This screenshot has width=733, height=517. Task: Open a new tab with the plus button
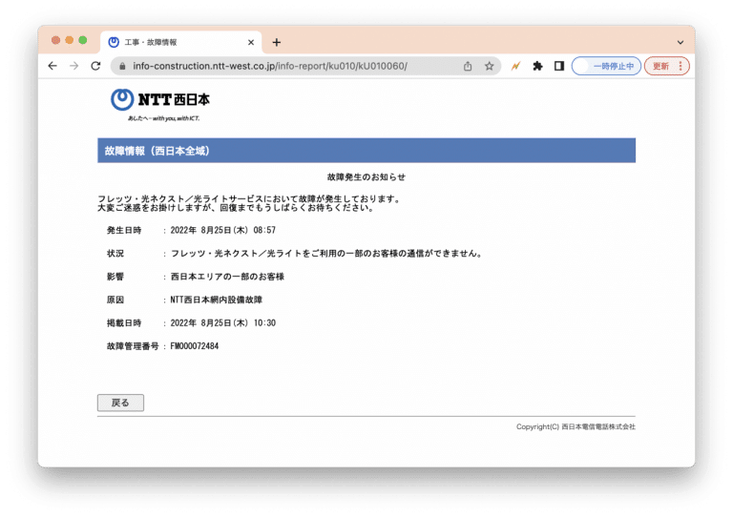(x=276, y=43)
